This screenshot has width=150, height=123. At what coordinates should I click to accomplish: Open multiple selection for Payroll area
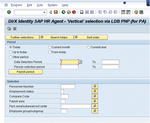point(95,101)
